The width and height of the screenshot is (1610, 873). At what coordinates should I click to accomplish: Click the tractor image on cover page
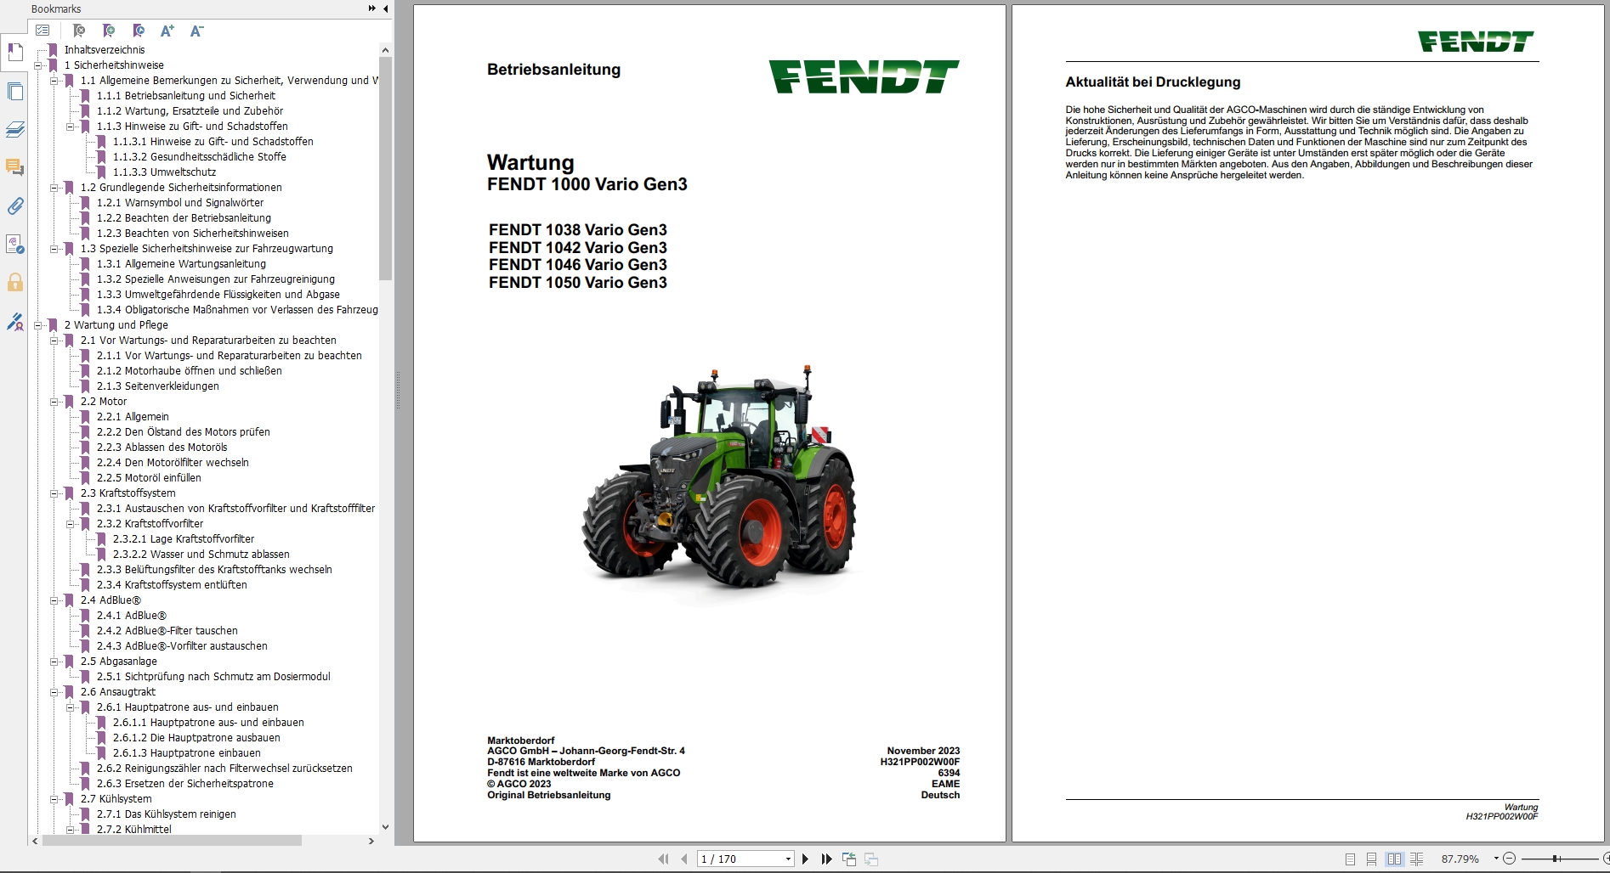click(719, 477)
